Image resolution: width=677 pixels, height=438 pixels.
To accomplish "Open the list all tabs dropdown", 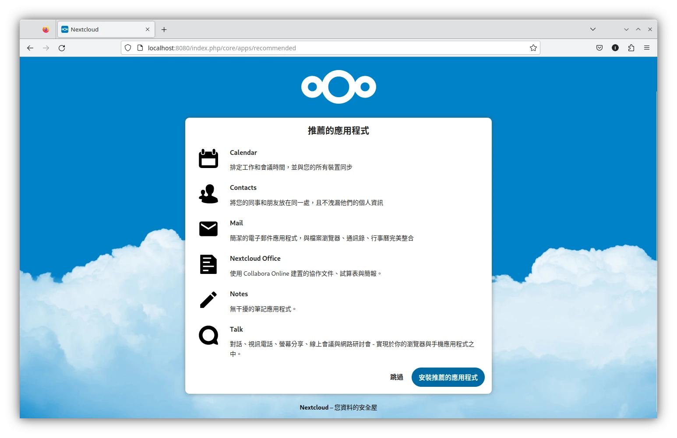I will [593, 29].
